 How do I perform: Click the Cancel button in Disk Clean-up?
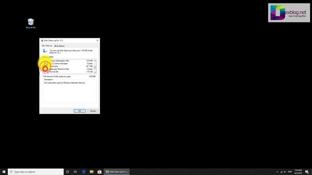click(x=93, y=111)
